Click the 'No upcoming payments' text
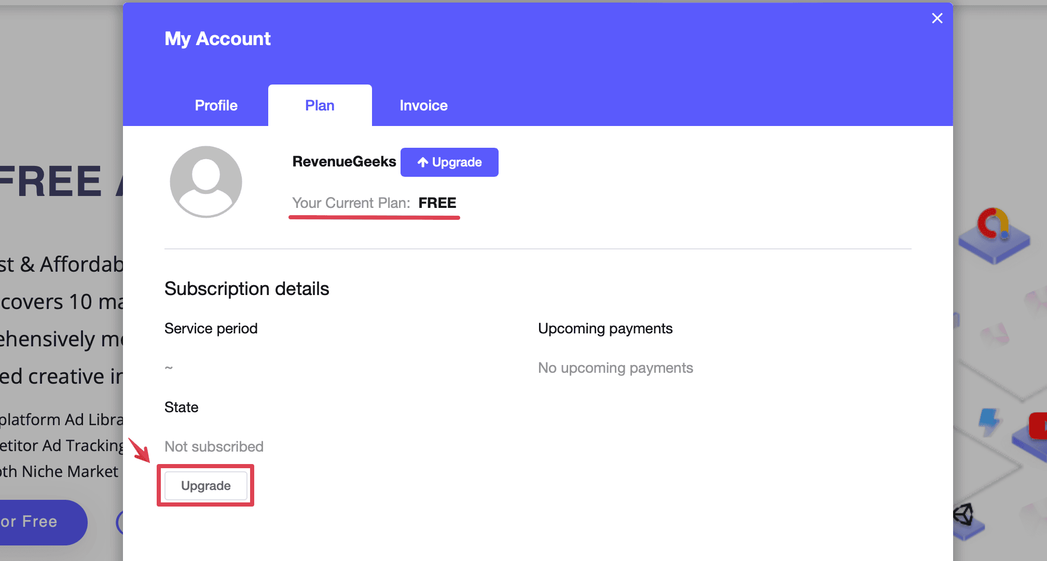Viewport: 1047px width, 561px height. [x=615, y=368]
